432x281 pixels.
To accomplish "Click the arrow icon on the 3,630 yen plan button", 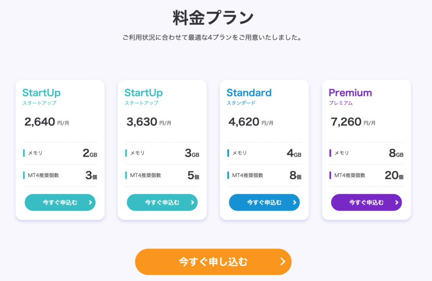I will coord(192,203).
